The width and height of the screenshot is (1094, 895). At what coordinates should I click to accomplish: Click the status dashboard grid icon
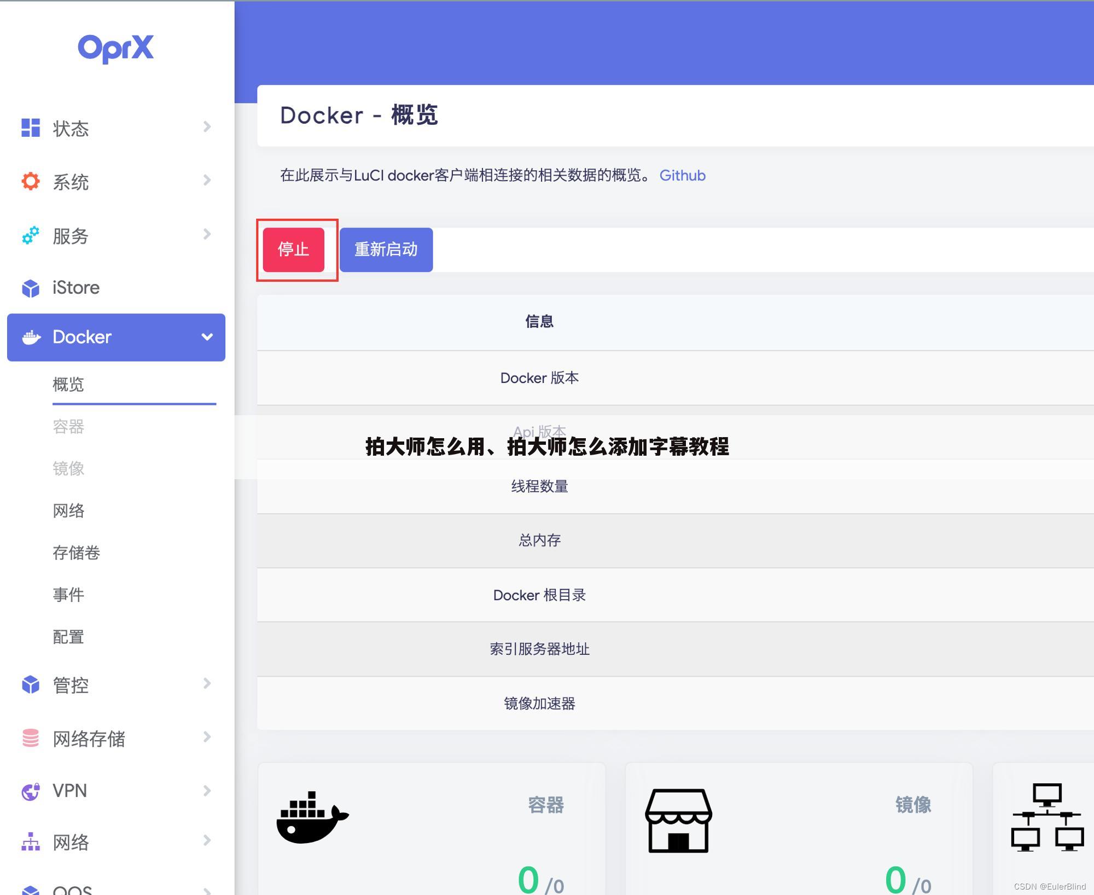[31, 127]
